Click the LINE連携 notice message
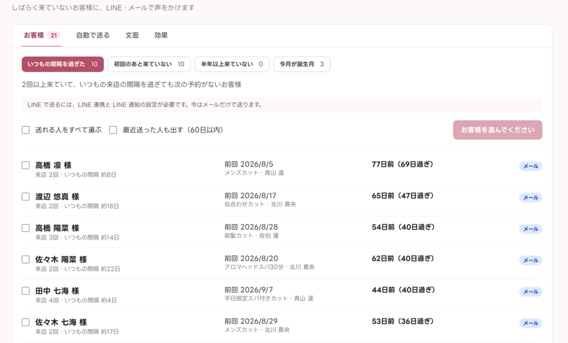The image size is (568, 343). [282, 105]
